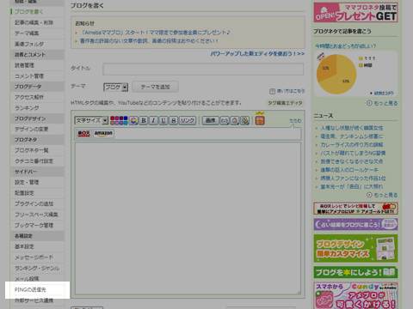Viewport: 413px width, 309px height.
Task: Click the リンク button in toolbar
Action: pos(188,120)
